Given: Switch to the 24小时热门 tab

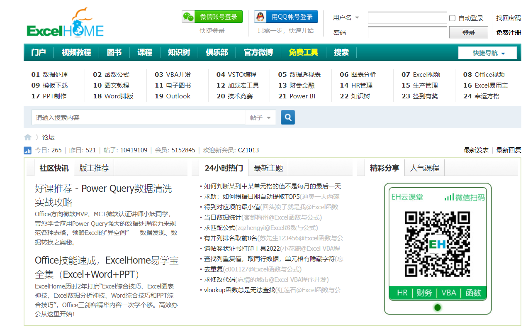Looking at the screenshot, I should [x=224, y=168].
